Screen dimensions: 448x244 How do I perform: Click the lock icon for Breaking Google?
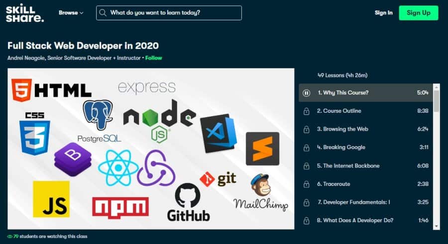[306, 148]
